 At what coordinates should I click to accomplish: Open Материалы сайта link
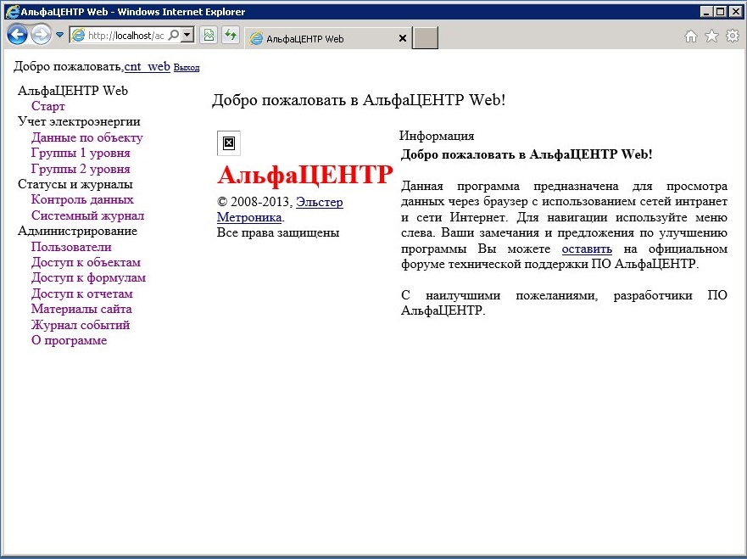tap(81, 310)
